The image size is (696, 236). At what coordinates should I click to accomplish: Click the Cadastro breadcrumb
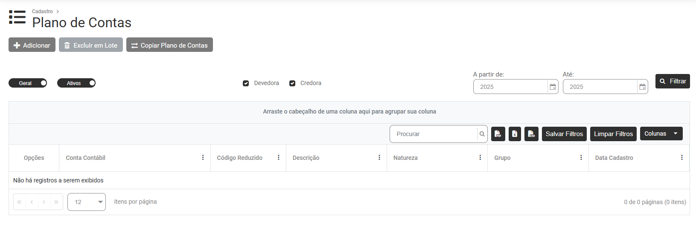[x=42, y=11]
